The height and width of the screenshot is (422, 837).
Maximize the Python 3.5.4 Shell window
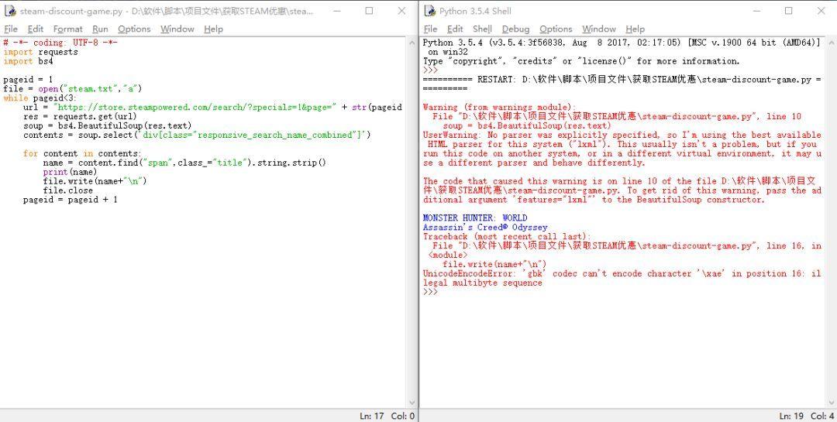(788, 11)
